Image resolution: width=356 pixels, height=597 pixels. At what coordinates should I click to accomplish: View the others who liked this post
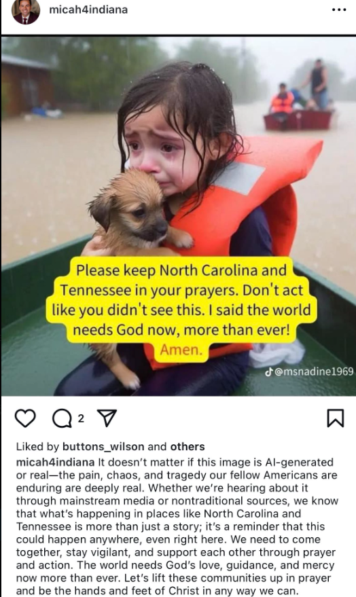[x=188, y=447]
